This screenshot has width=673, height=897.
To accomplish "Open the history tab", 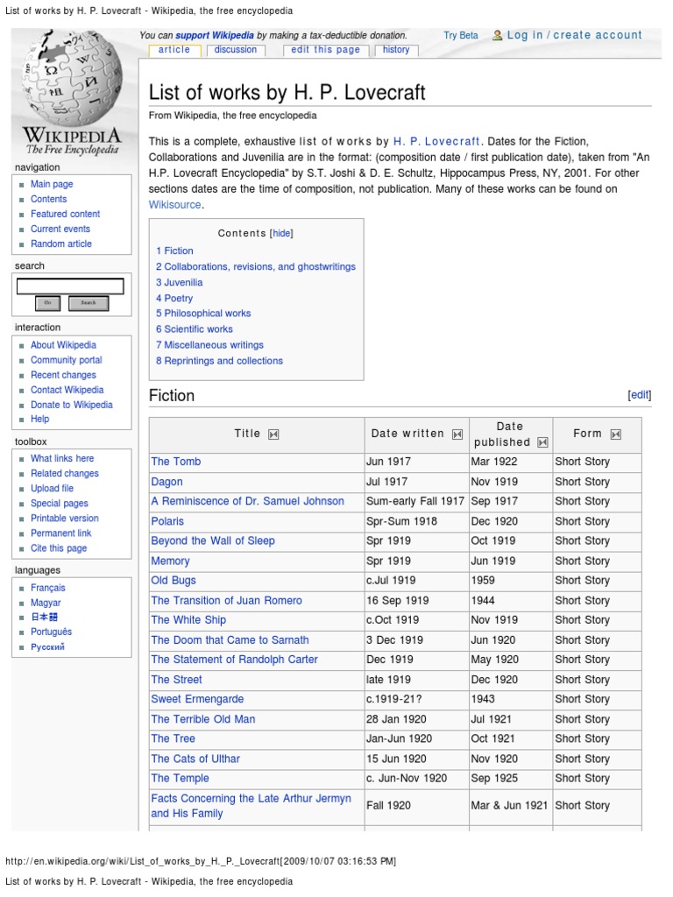I will click(x=396, y=50).
